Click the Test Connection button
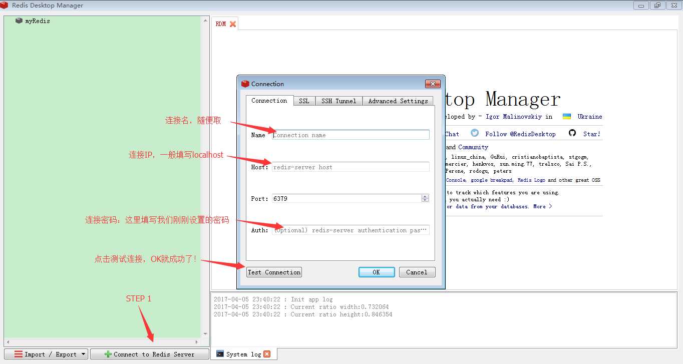This screenshot has height=364, width=683. (x=274, y=272)
